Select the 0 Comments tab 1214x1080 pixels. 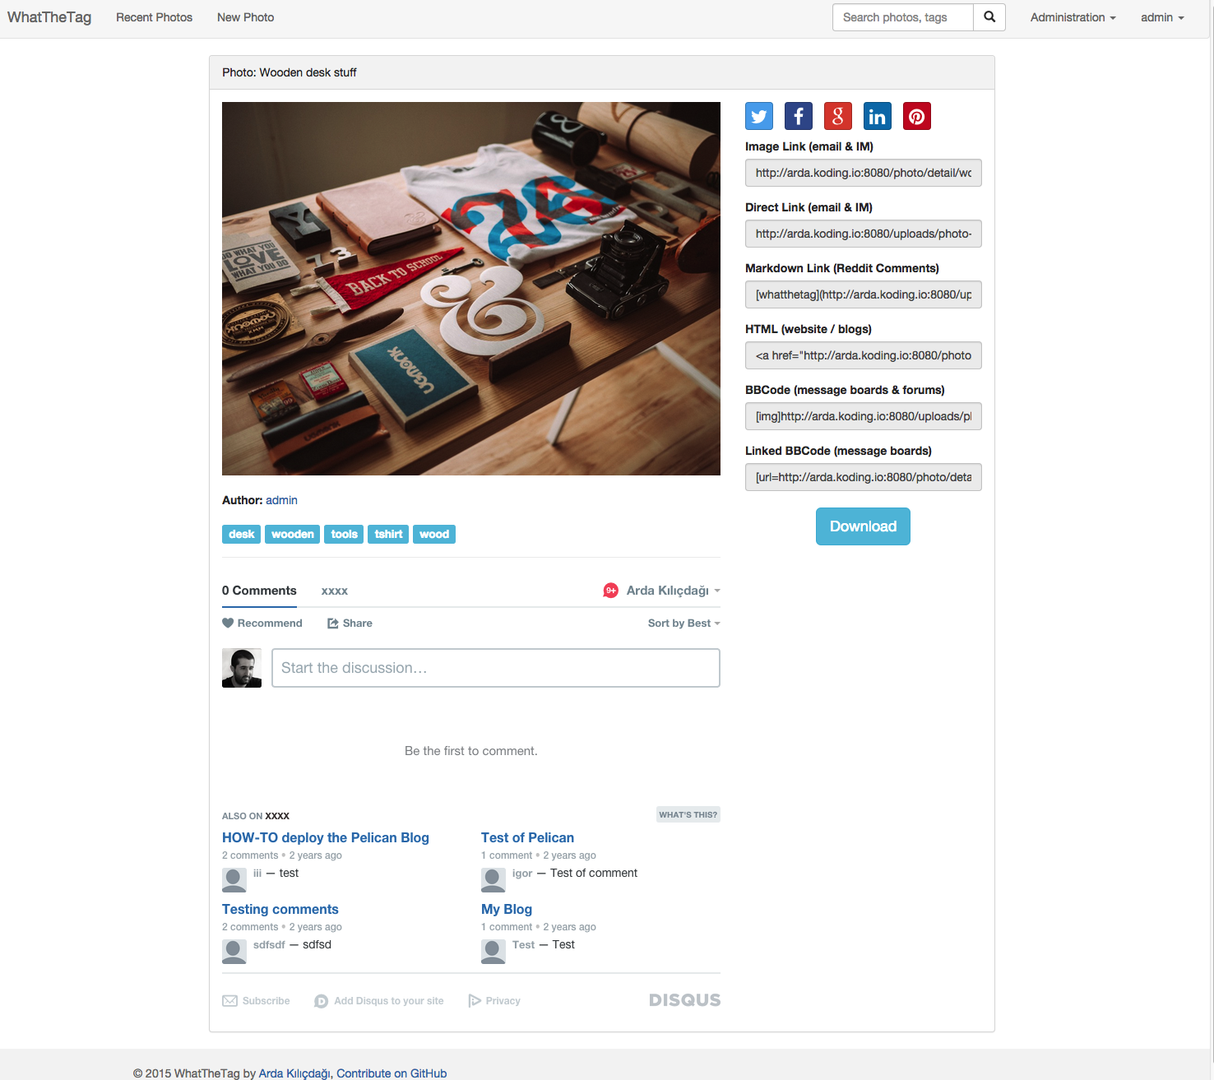tap(259, 591)
